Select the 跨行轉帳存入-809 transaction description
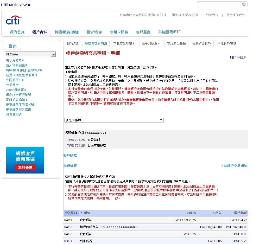The width and height of the screenshot is (253, 244). [x=109, y=227]
